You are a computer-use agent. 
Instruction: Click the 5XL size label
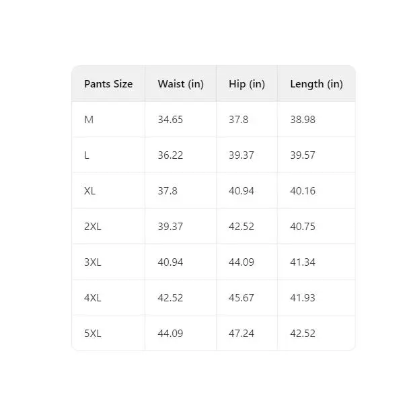point(93,334)
